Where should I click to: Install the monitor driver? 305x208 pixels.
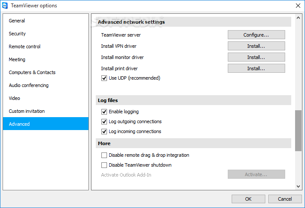(x=256, y=57)
